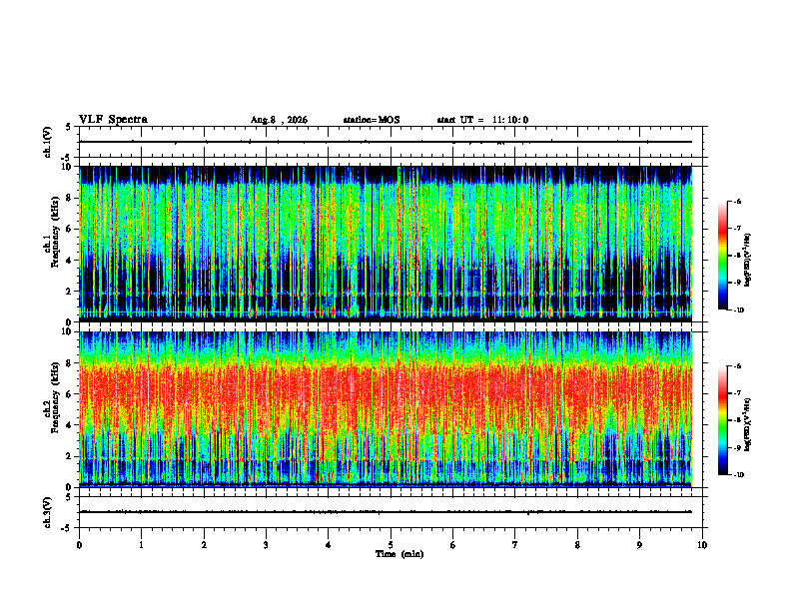Click the time axis tick label "7"
This screenshot has height=611, width=791.
(515, 545)
